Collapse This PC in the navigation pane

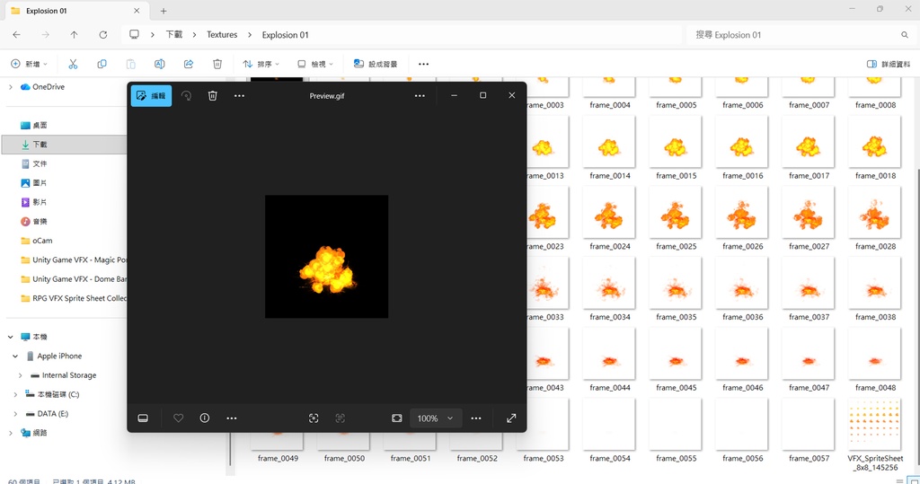[10, 337]
